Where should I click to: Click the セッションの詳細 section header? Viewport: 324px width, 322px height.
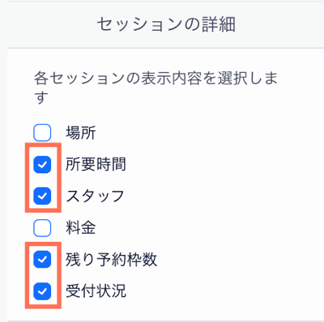pos(166,24)
